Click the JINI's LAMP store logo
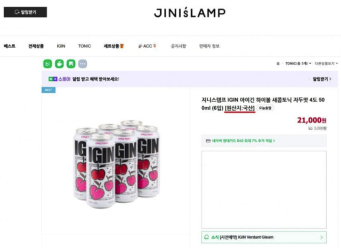Screen dimensions: 341x249 pos(190,13)
